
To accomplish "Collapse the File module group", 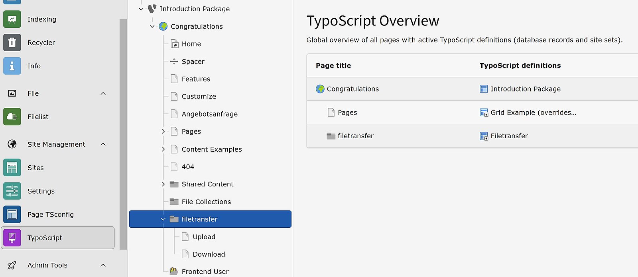I will pos(103,93).
